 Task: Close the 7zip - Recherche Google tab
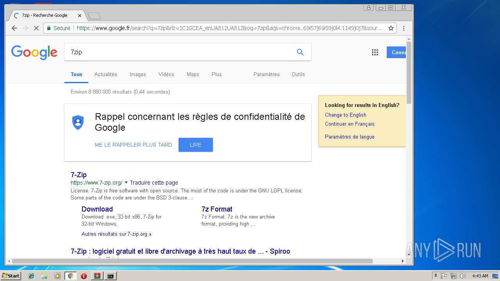click(x=80, y=16)
